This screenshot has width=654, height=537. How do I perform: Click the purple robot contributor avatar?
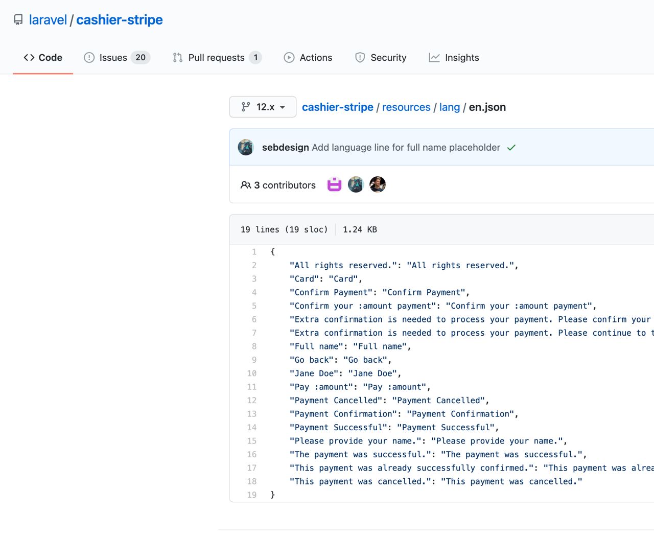(x=334, y=184)
